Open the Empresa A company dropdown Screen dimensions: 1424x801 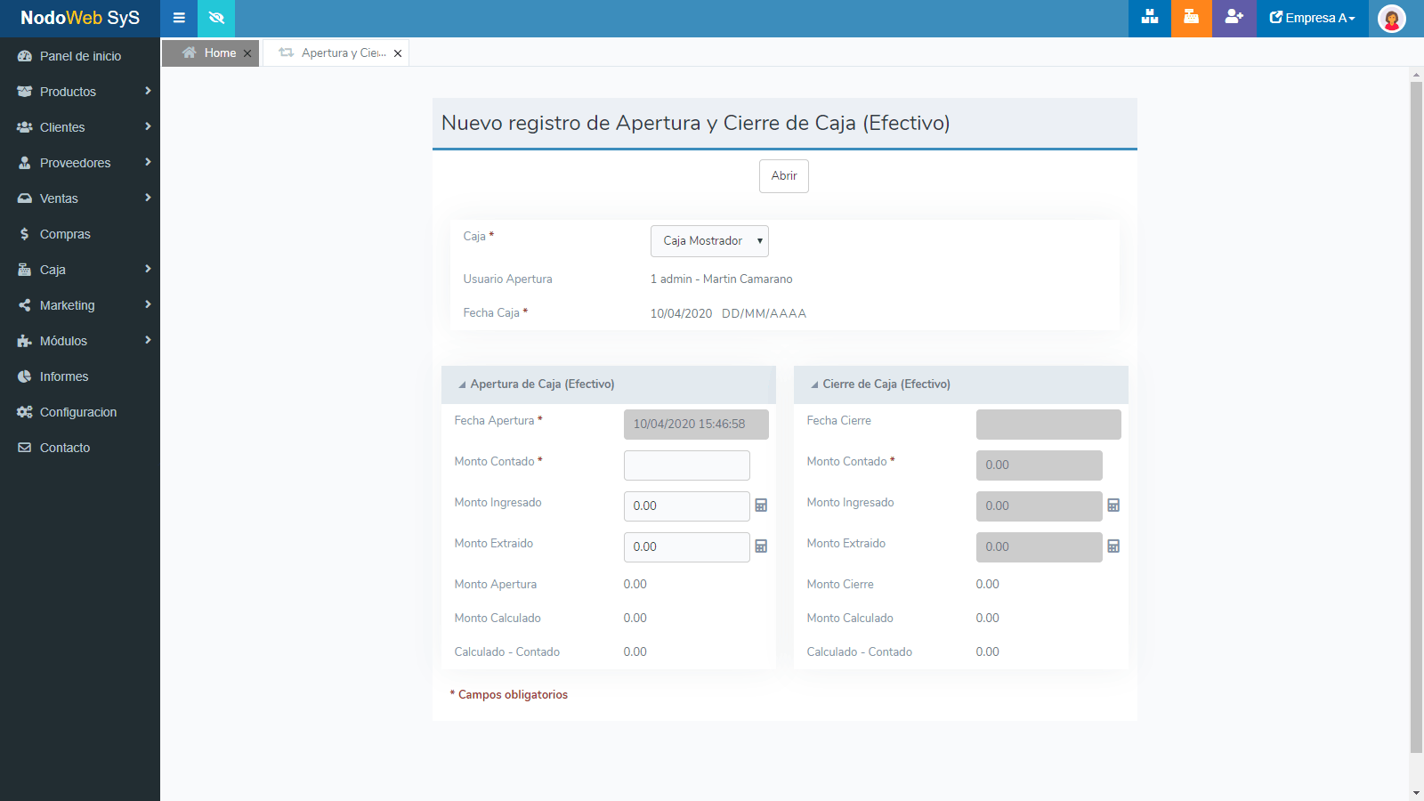click(1313, 18)
